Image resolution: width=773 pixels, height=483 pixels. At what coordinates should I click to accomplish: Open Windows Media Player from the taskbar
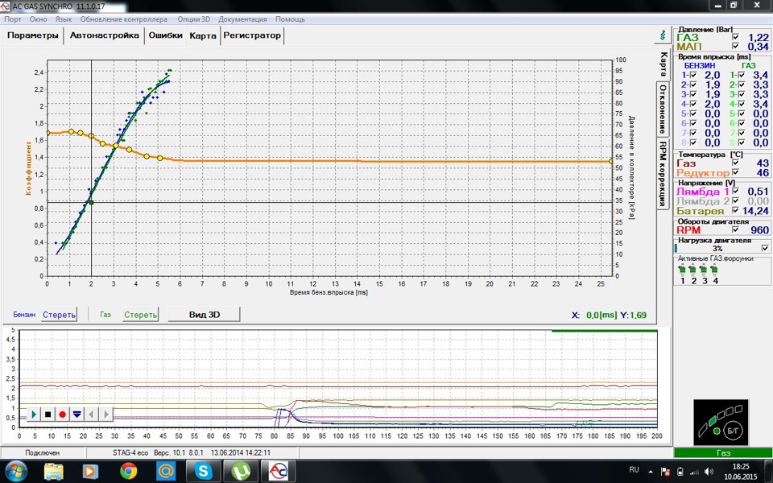click(x=90, y=471)
